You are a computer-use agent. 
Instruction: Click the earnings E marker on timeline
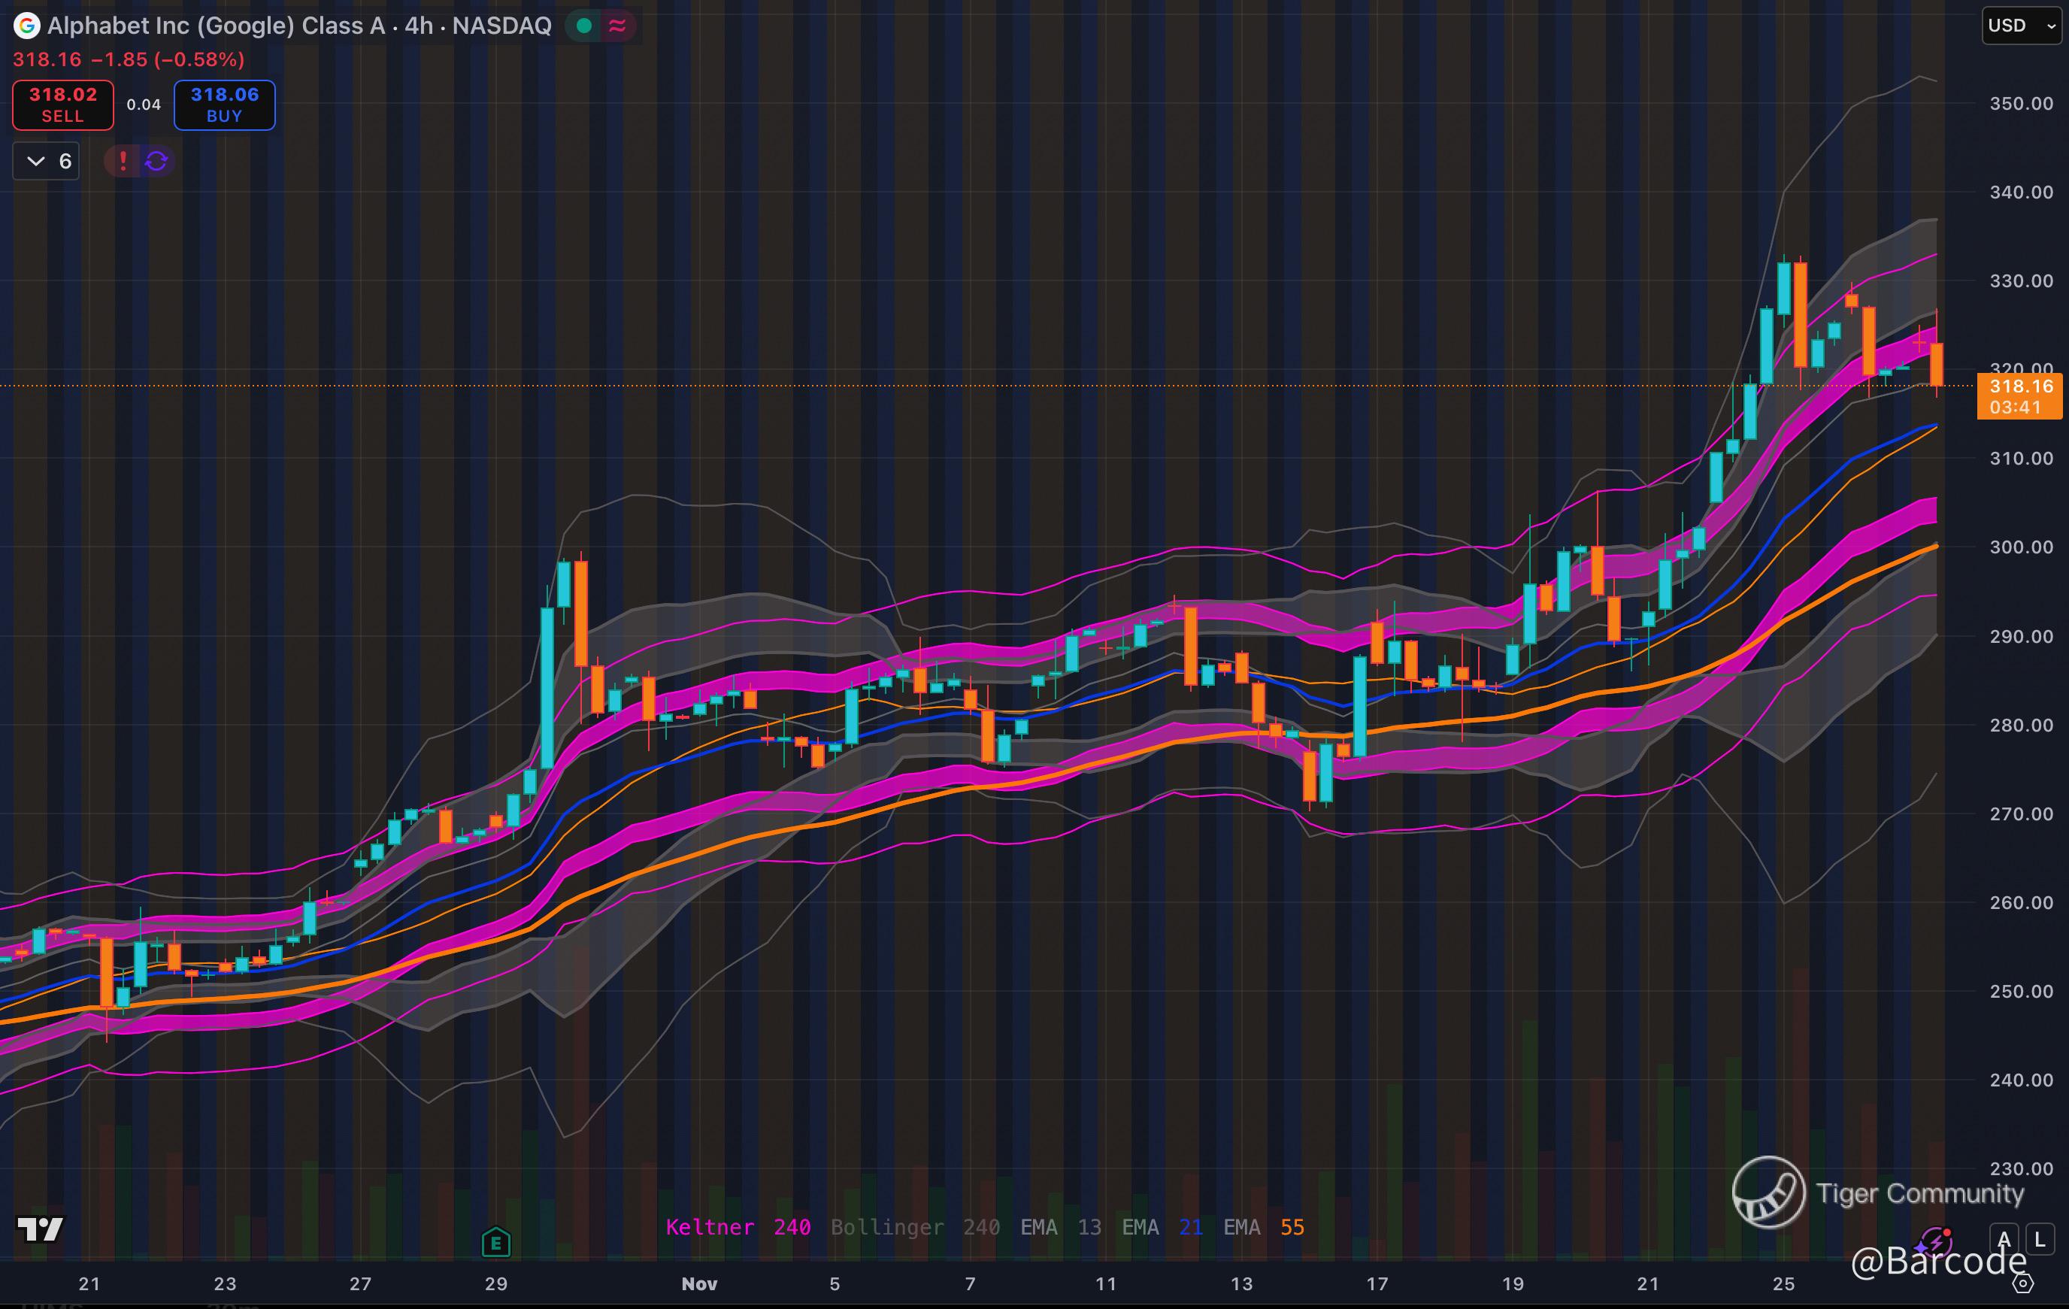coord(495,1242)
